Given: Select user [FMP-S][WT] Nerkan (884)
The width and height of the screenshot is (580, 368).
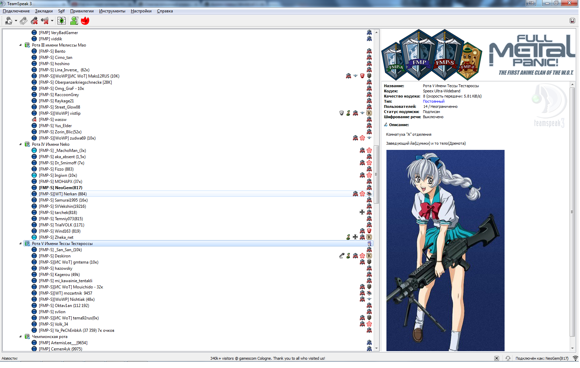Looking at the screenshot, I should (x=63, y=194).
